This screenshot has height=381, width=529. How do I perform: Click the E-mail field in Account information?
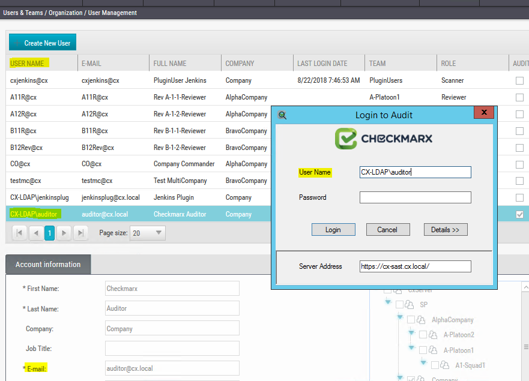(172, 368)
